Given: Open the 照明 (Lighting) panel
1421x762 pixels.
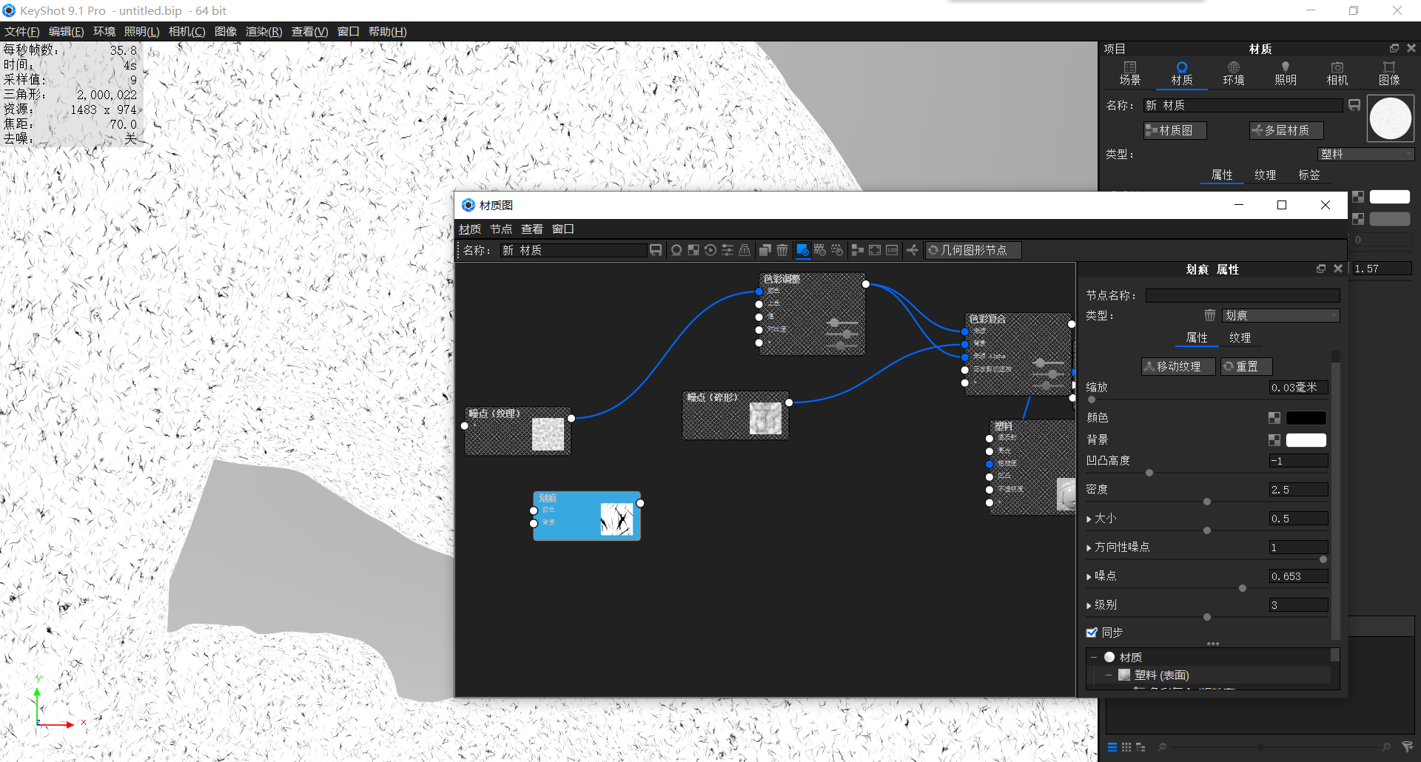Looking at the screenshot, I should (1286, 73).
